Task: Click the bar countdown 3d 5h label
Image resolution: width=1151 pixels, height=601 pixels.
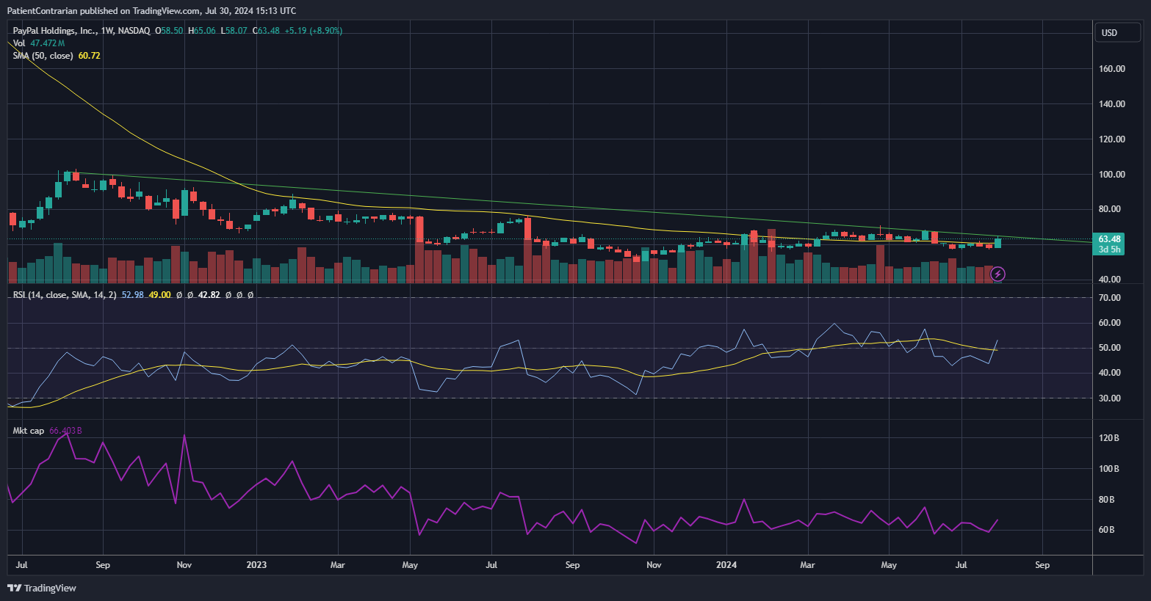Action: click(x=1109, y=249)
